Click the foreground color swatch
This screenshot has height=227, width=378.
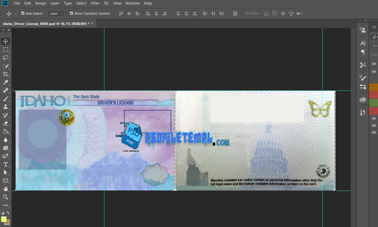tap(4, 219)
